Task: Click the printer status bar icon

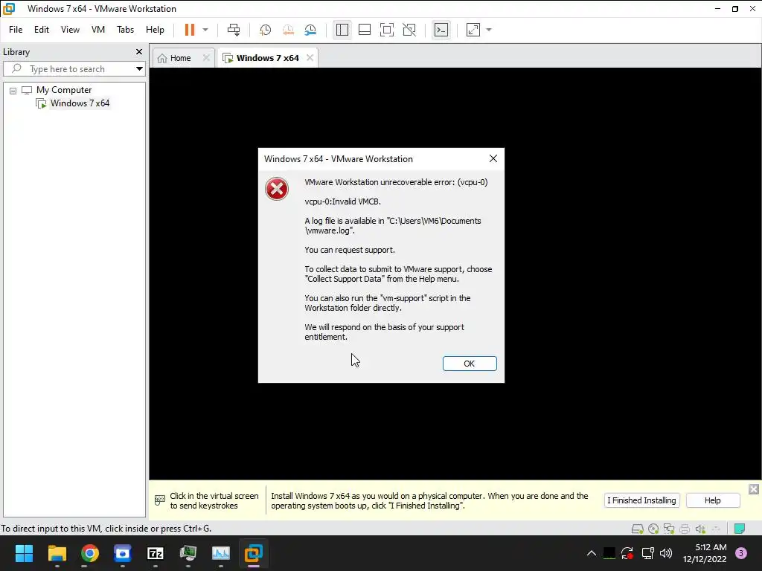Action: point(685,529)
